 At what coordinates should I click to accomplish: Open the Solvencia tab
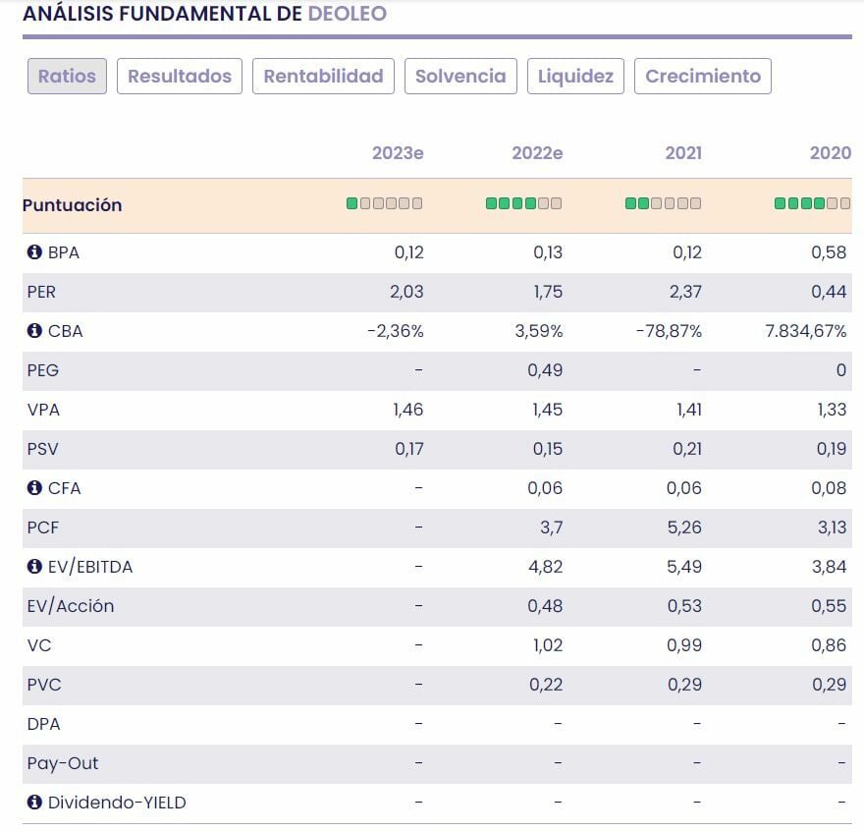[460, 76]
